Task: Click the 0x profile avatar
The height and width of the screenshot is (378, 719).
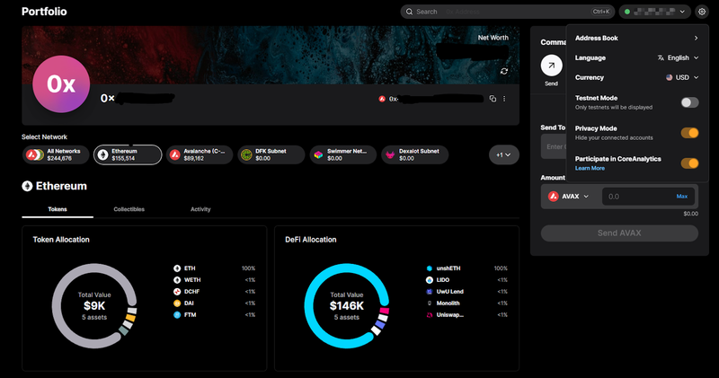Action: tap(61, 84)
